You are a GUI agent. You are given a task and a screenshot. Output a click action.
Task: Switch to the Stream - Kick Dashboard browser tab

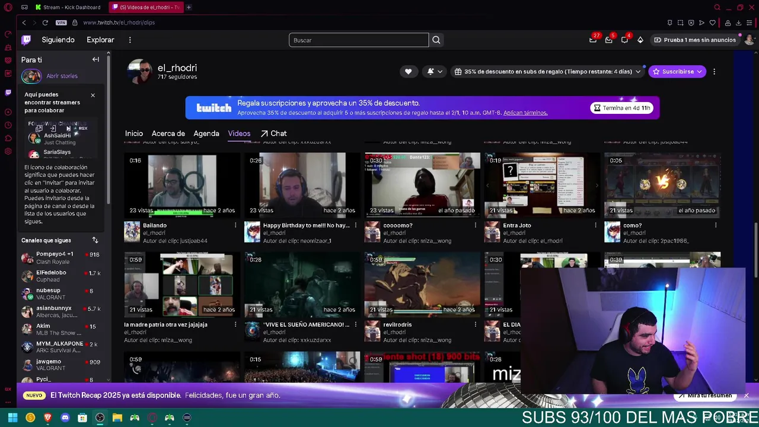tap(68, 7)
